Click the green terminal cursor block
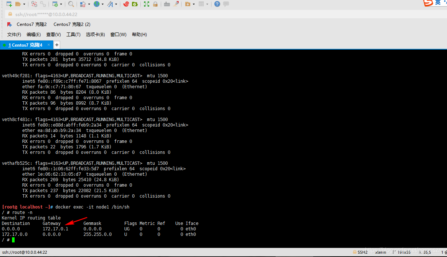 tap(13, 240)
